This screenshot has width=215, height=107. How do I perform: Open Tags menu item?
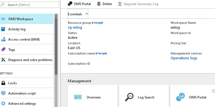tap(26, 49)
